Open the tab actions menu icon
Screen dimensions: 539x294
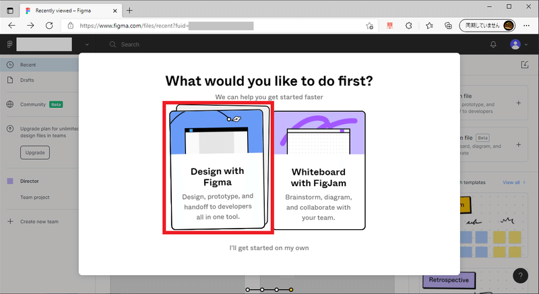pos(10,11)
